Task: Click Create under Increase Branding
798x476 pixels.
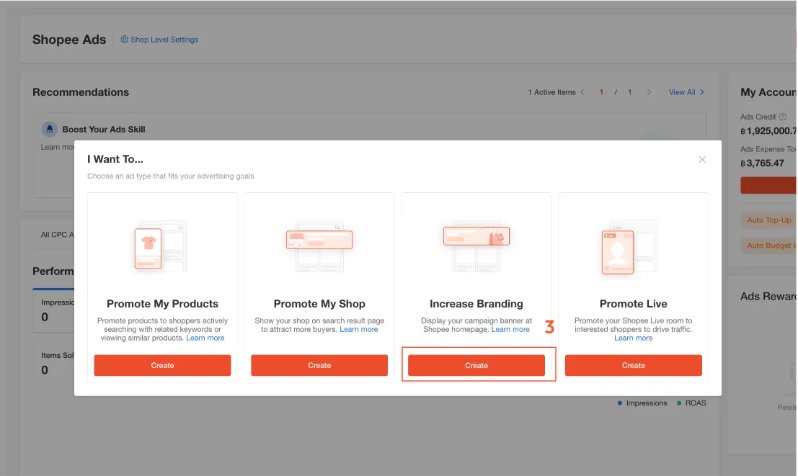Action: click(x=476, y=365)
